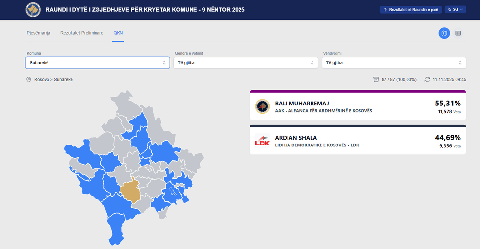
Task: Click Kosova in the breadcrumb
Action: (x=42, y=79)
